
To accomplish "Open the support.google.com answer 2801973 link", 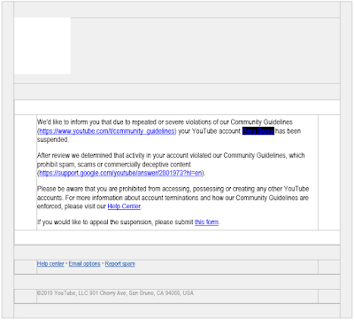I will click(120, 173).
